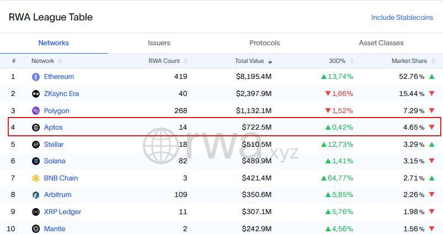The height and width of the screenshot is (234, 443).
Task: Click Polygon total value $1,132.1M
Action: 254,110
